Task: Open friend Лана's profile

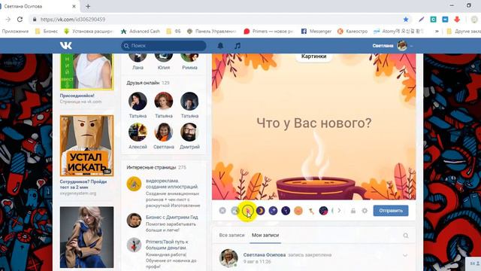Action: point(138,67)
